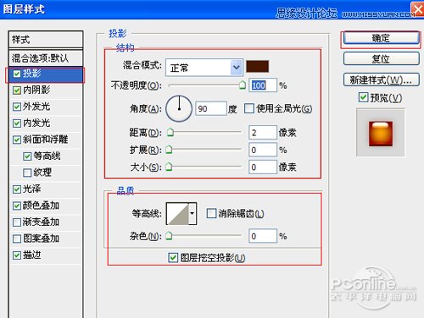Viewport: 424px width, 318px height.
Task: Click the 复位 reset button
Action: pyautogui.click(x=381, y=59)
